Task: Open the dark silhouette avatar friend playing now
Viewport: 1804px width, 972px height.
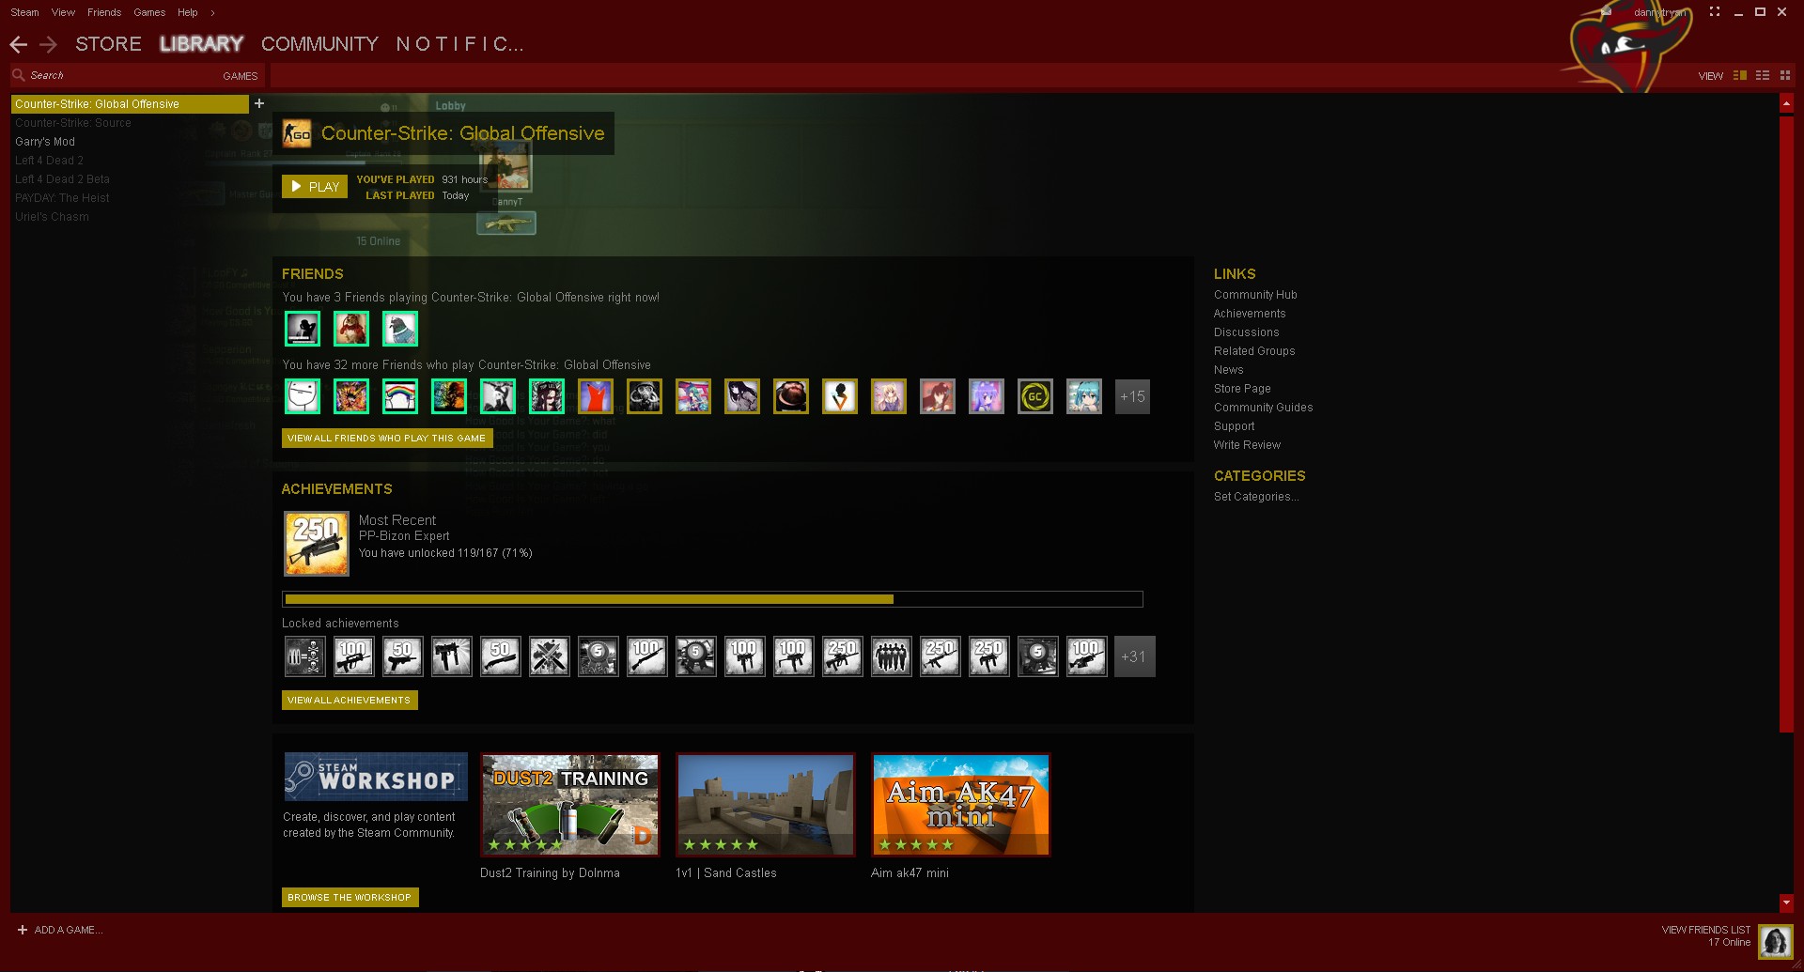Action: tap(303, 329)
